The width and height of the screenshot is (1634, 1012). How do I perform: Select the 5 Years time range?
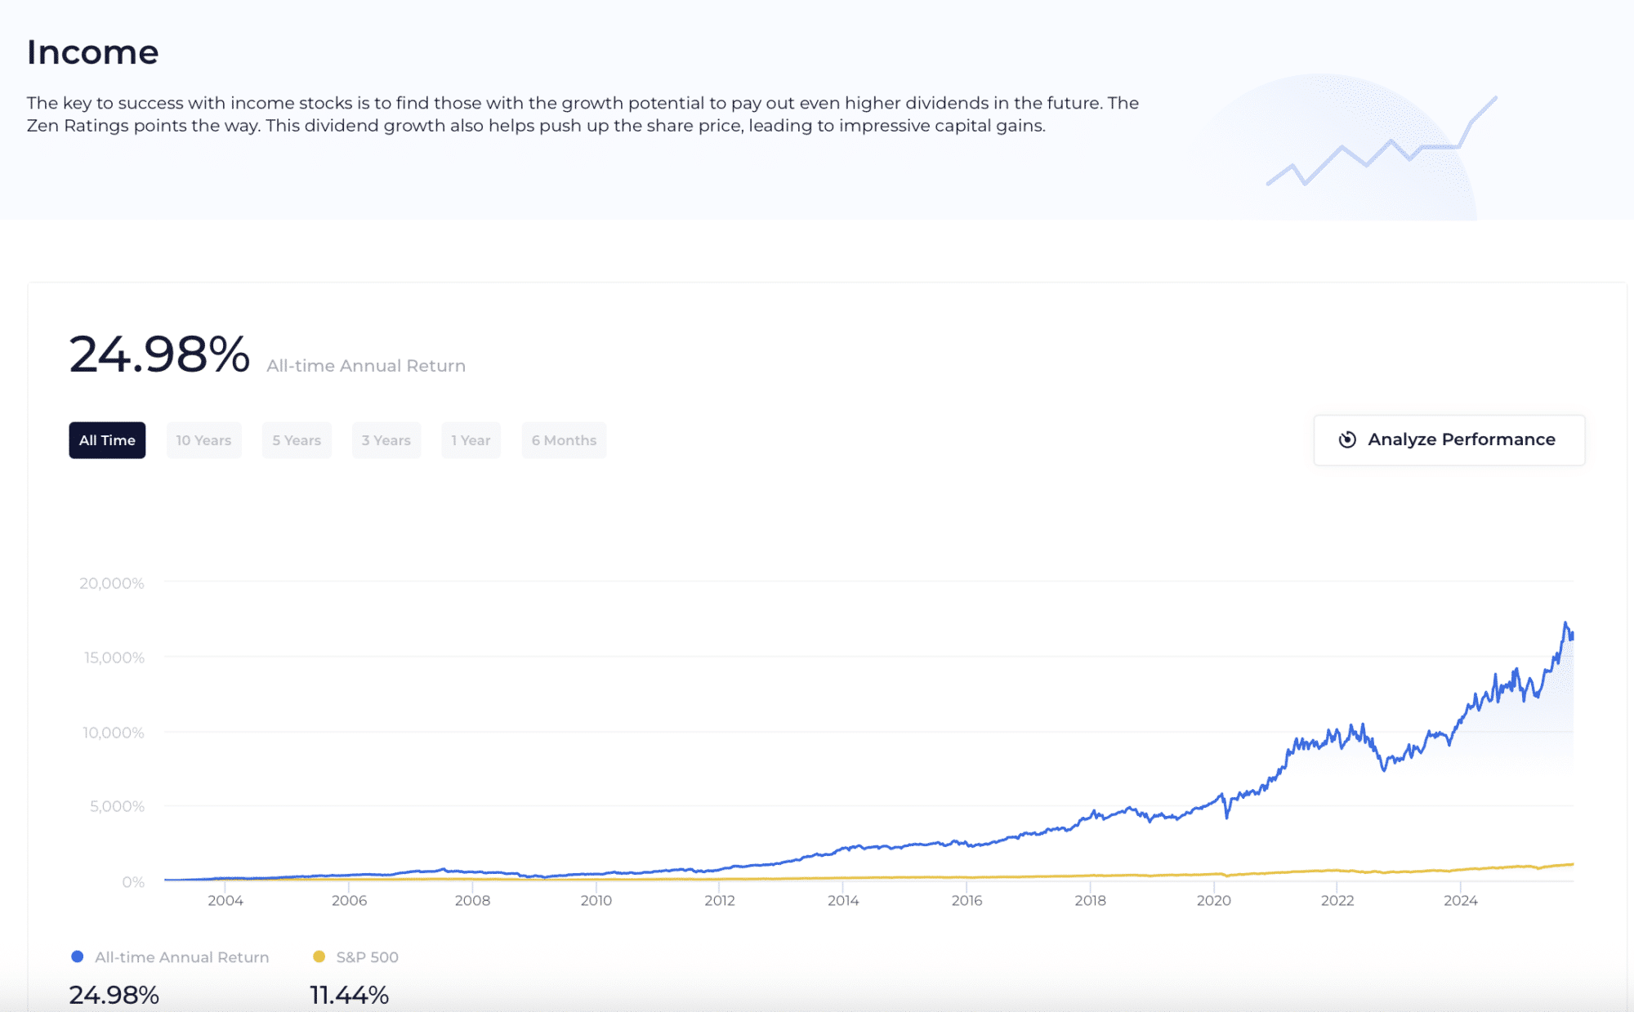pyautogui.click(x=297, y=439)
